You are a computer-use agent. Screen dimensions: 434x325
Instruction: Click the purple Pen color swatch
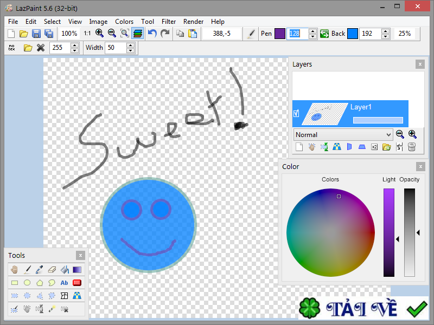click(x=279, y=33)
